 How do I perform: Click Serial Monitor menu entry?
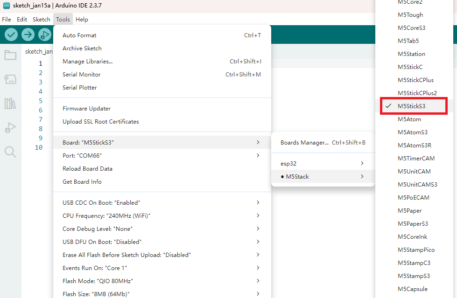click(82, 75)
